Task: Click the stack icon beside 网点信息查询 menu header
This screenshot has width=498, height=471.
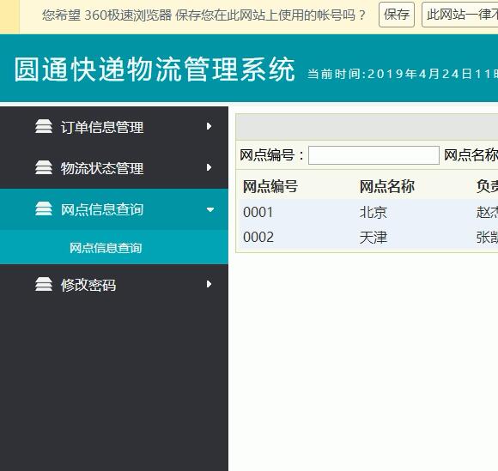Action: [44, 208]
